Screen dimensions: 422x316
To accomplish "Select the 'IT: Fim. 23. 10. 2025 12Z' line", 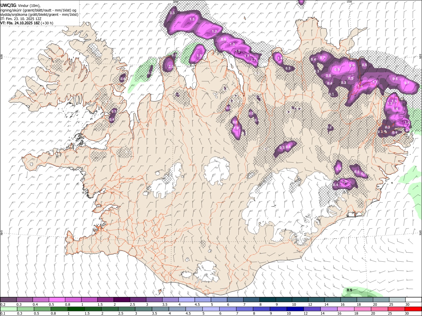I will click(x=21, y=19).
